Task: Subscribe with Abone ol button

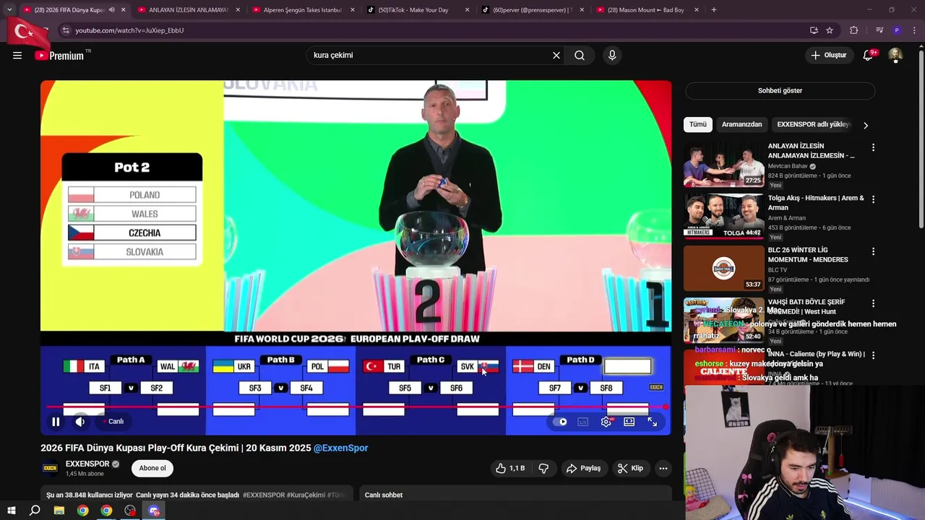Action: (152, 468)
